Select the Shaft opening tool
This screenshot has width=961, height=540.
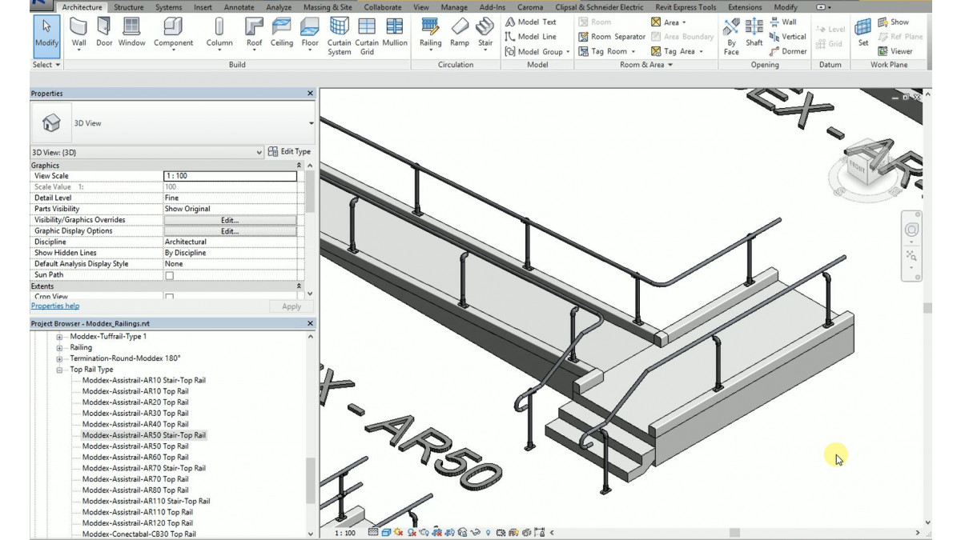pyautogui.click(x=754, y=32)
